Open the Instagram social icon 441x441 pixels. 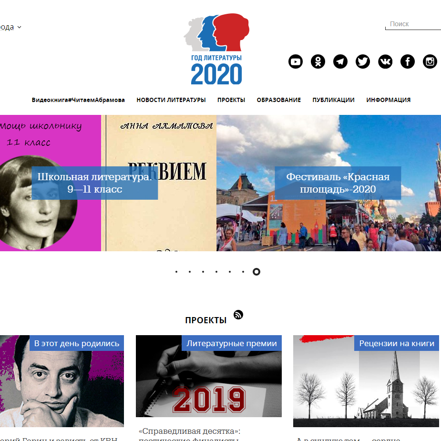point(430,62)
